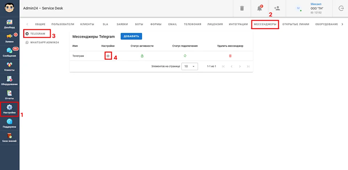Click the ID: 12152 text

click(316, 13)
